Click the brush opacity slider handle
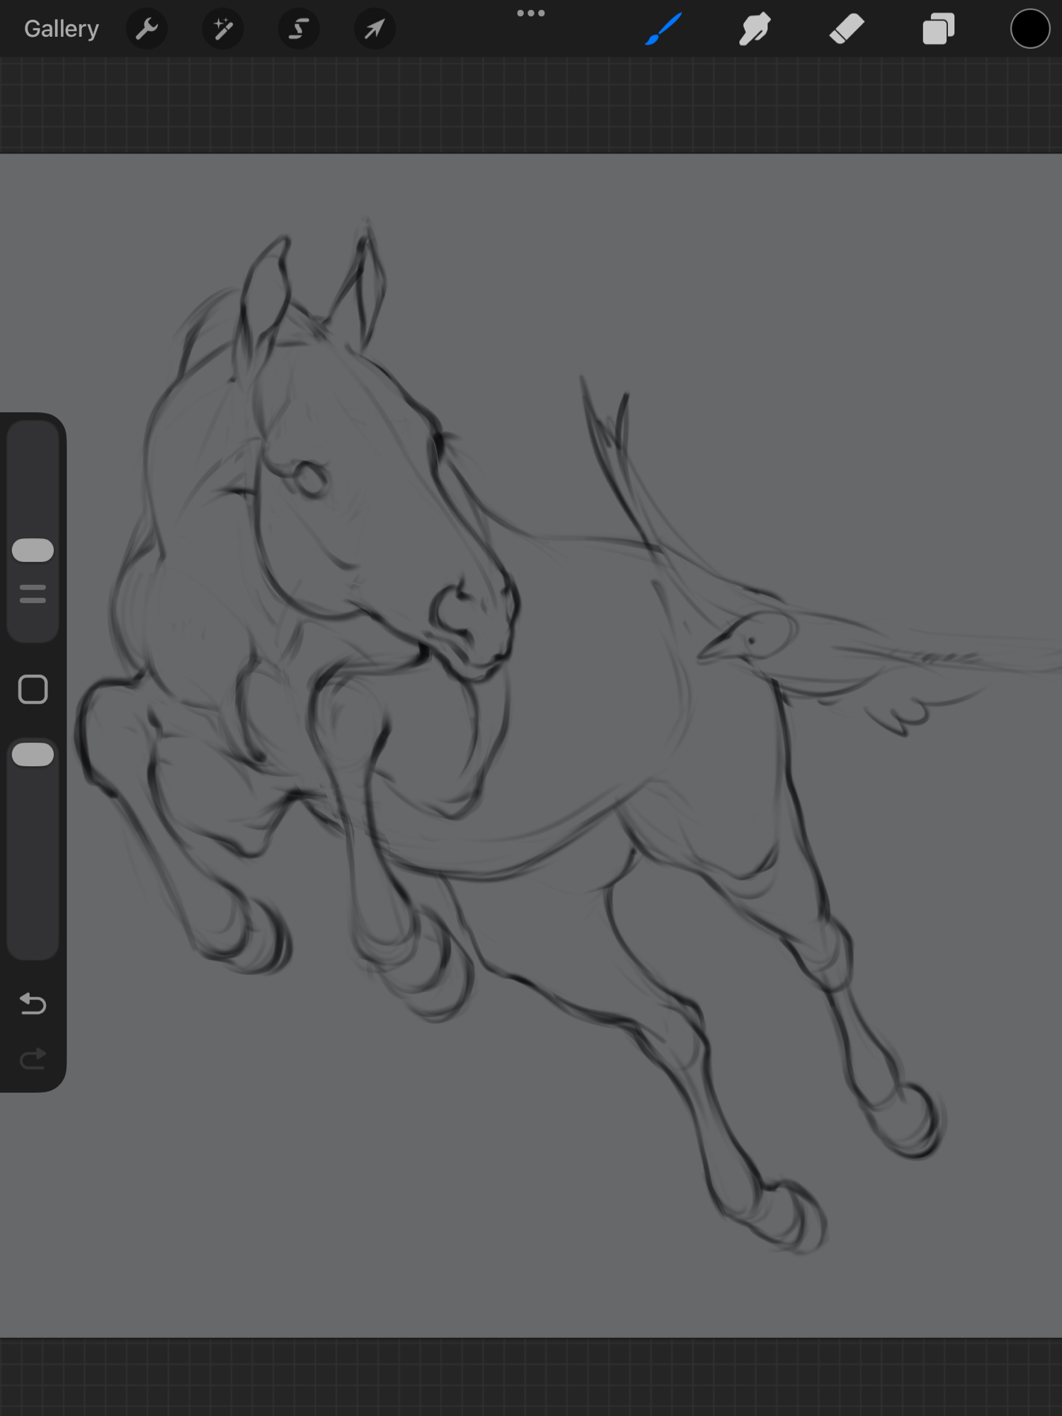The height and width of the screenshot is (1416, 1062). pyautogui.click(x=33, y=755)
